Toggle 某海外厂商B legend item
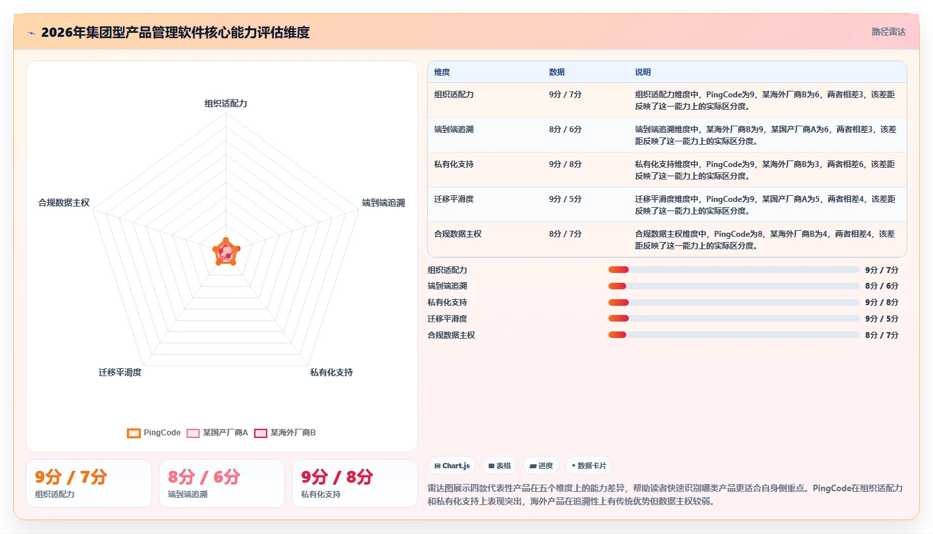This screenshot has width=933, height=534. coord(284,433)
